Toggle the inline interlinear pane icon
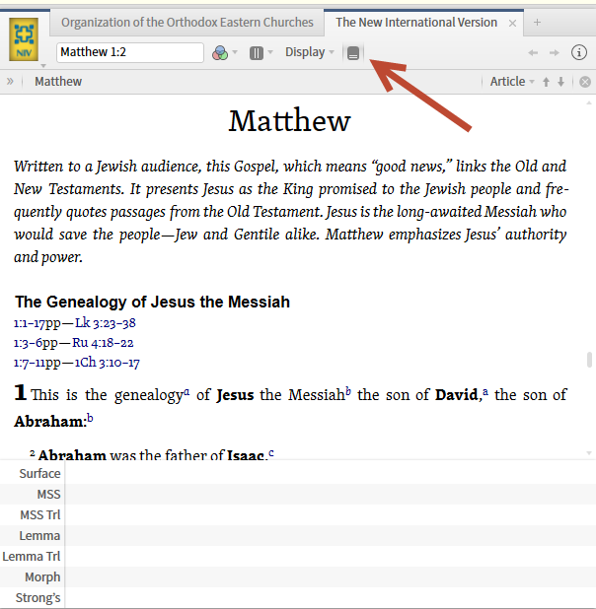Image resolution: width=596 pixels, height=609 pixels. (353, 52)
